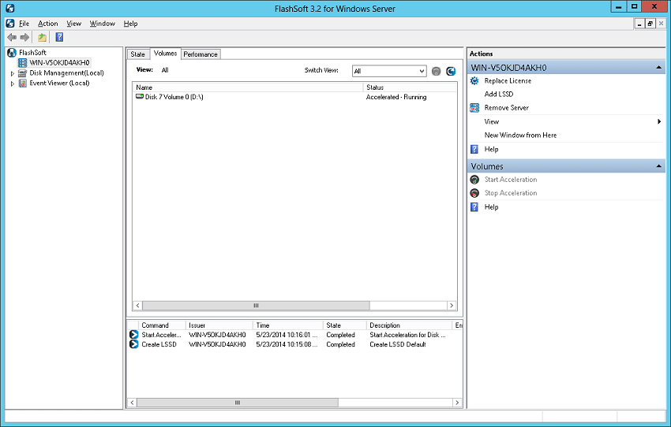
Task: Click the Help icon under Volumes actions
Action: click(x=474, y=206)
